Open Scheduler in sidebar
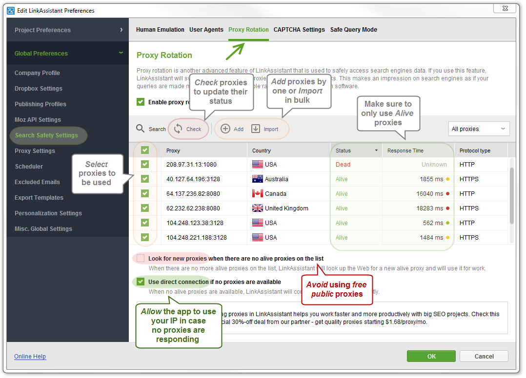Screen dimensions: 526x378 [x=29, y=167]
